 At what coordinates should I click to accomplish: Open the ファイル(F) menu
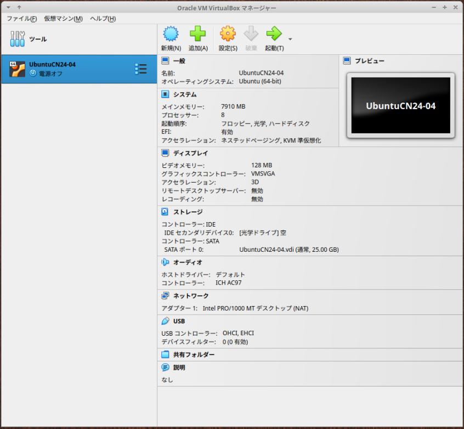(x=21, y=19)
